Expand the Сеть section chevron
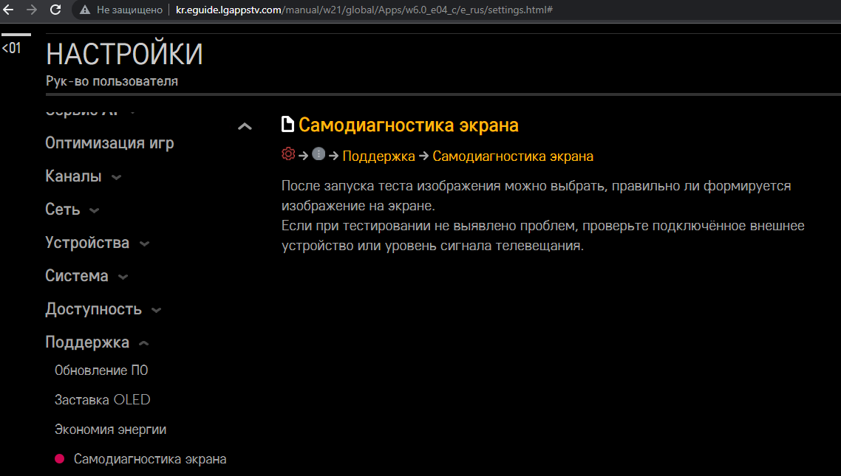The image size is (841, 476). pos(94,210)
